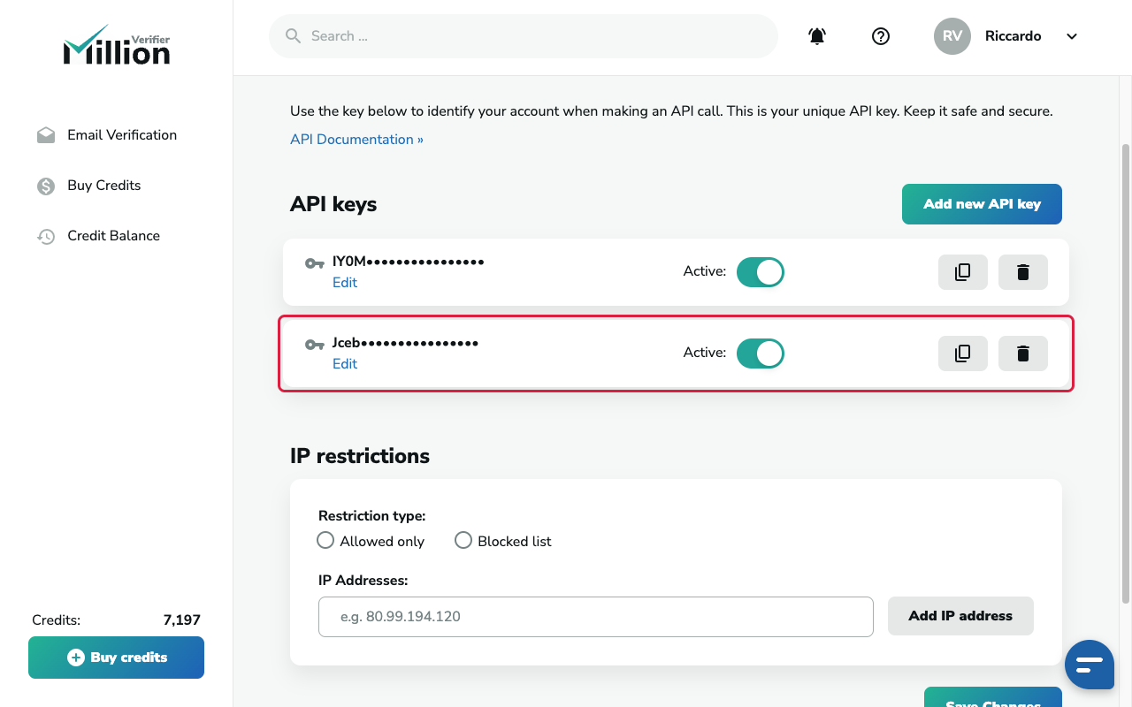Click the IP Addresses input field
Image resolution: width=1132 pixels, height=707 pixels.
point(596,617)
